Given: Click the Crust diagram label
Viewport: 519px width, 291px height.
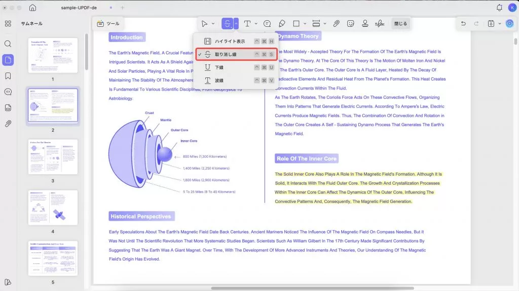Looking at the screenshot, I should click(150, 113).
